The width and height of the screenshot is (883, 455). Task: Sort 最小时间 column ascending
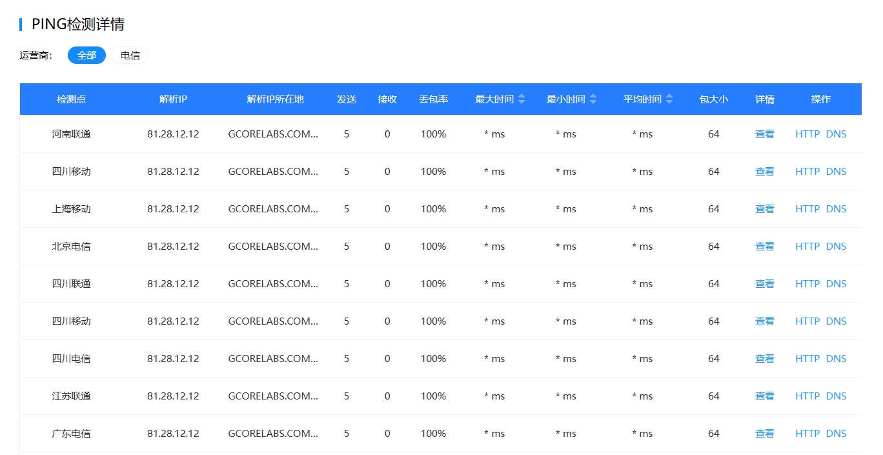click(x=592, y=96)
